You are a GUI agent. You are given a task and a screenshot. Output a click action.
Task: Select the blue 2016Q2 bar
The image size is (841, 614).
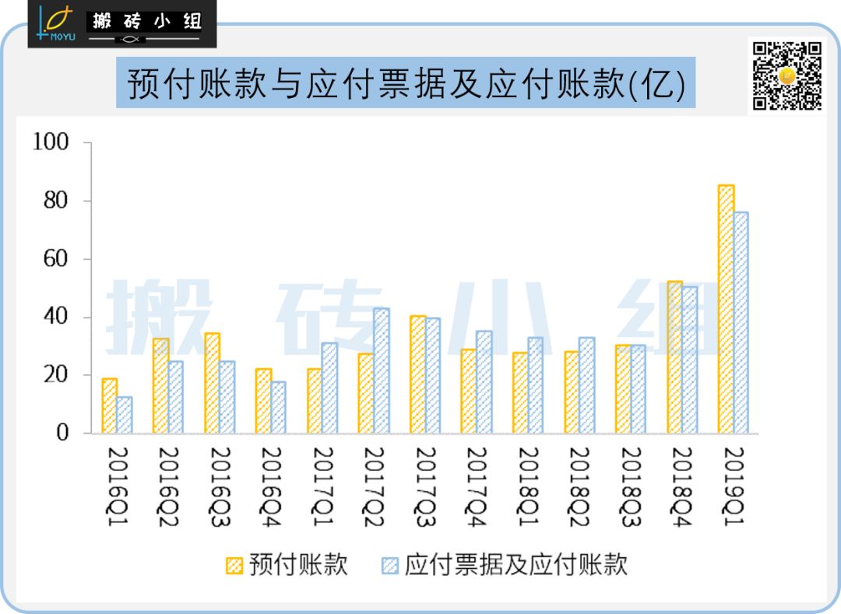click(x=176, y=397)
